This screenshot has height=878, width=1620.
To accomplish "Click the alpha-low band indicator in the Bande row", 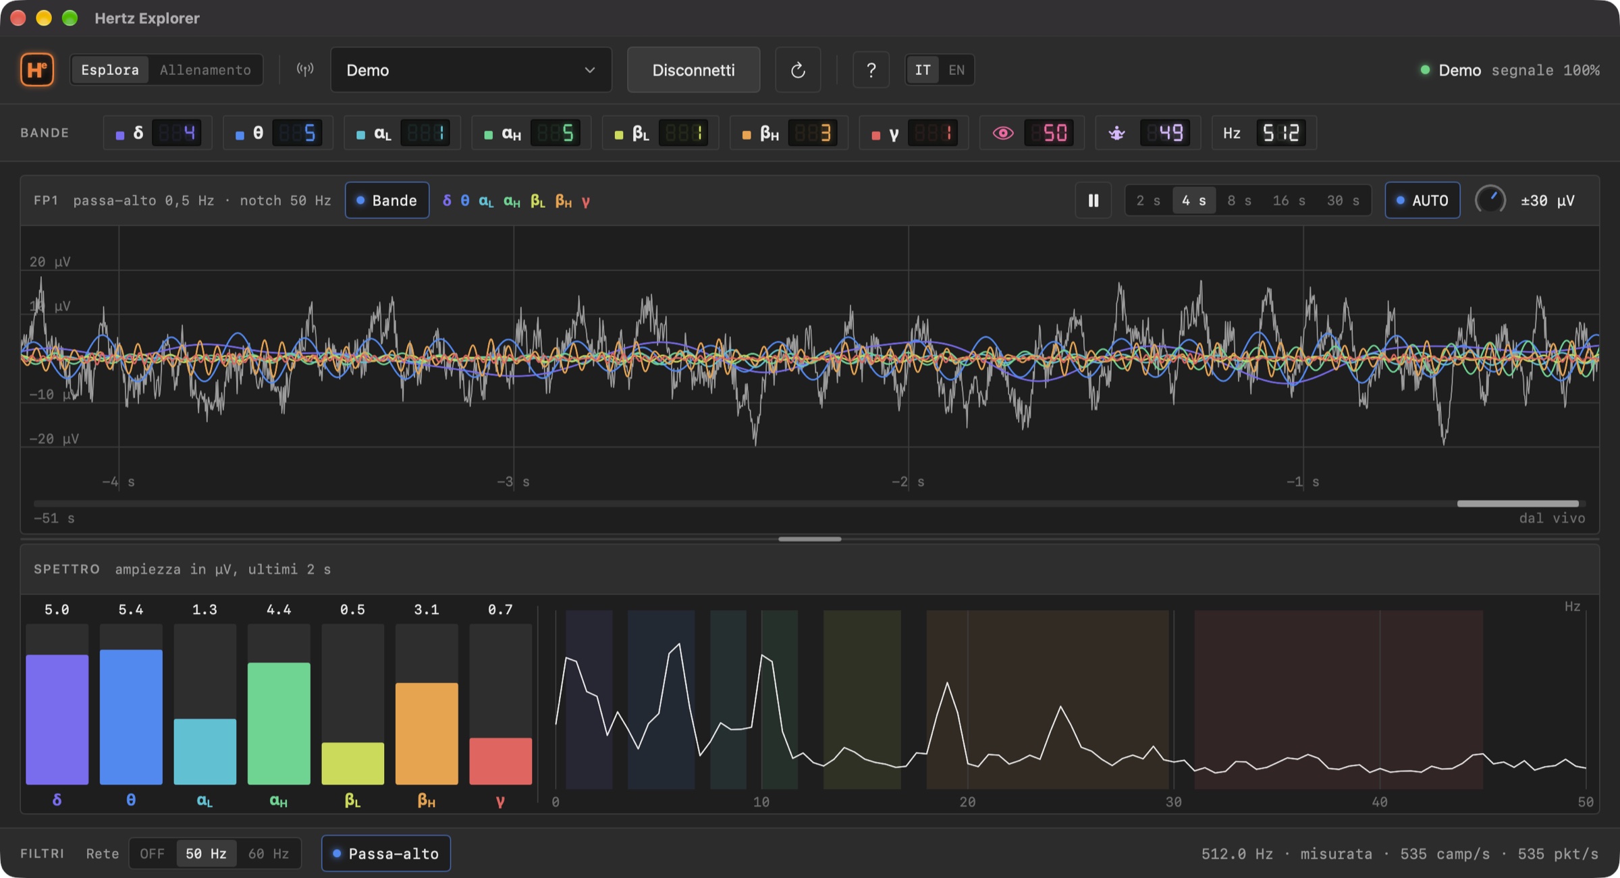I will [402, 133].
